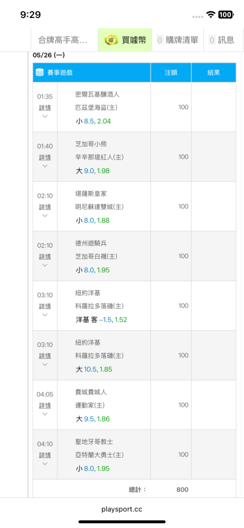
Task: Expand the chevron under the 04:10 game
Action: [45, 464]
